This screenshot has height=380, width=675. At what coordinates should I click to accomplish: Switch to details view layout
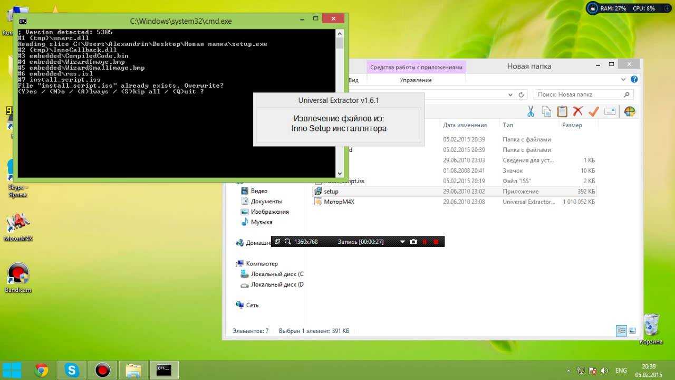click(x=621, y=331)
